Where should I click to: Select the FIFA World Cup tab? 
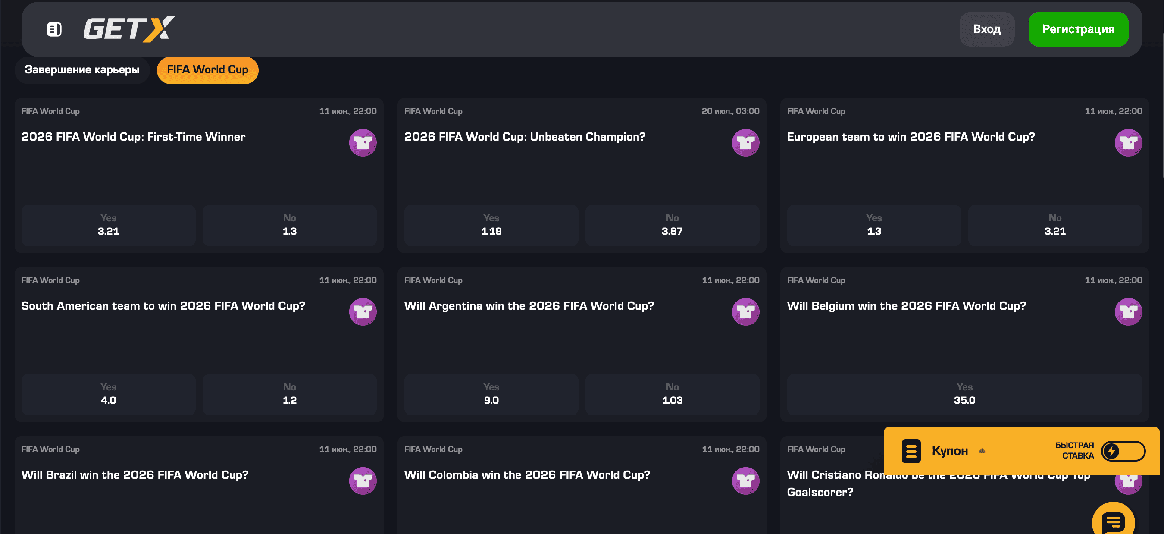point(207,70)
